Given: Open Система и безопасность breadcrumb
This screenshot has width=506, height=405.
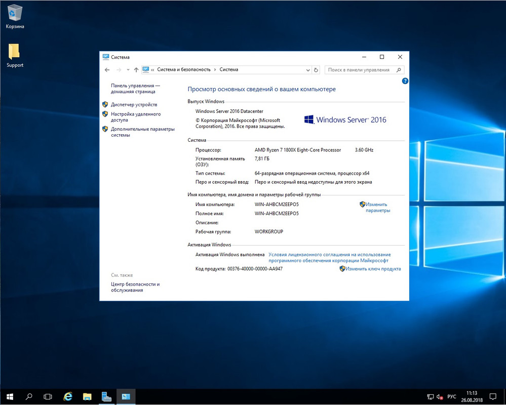Looking at the screenshot, I should click(184, 69).
